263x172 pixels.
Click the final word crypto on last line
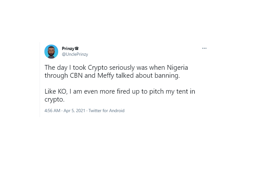[55, 100]
